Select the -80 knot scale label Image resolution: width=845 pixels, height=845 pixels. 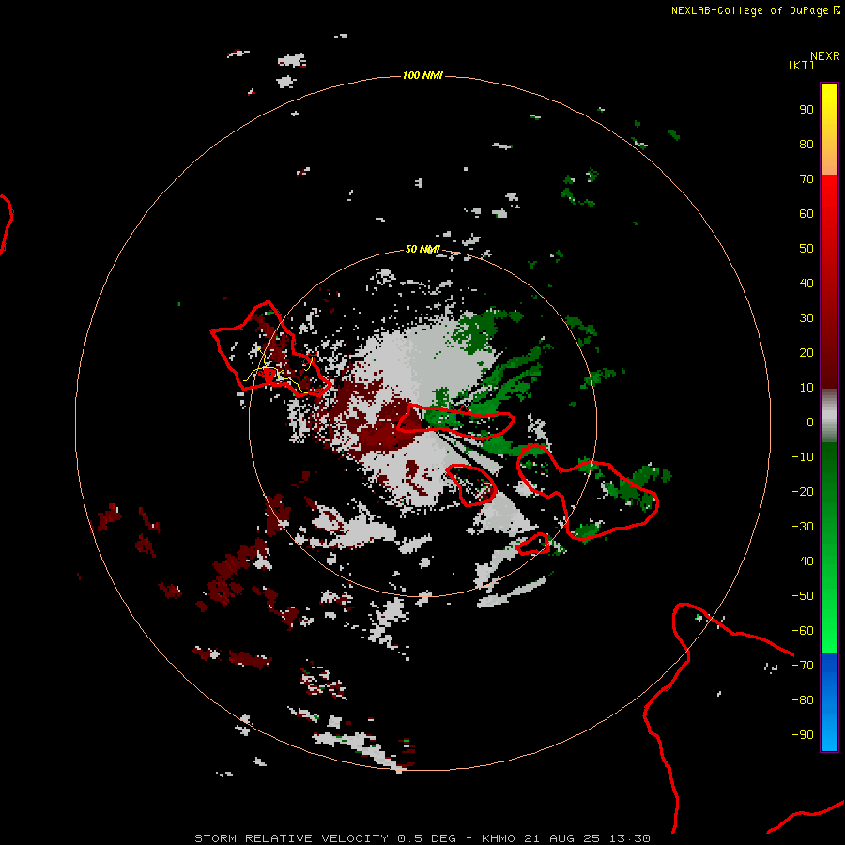pyautogui.click(x=803, y=700)
